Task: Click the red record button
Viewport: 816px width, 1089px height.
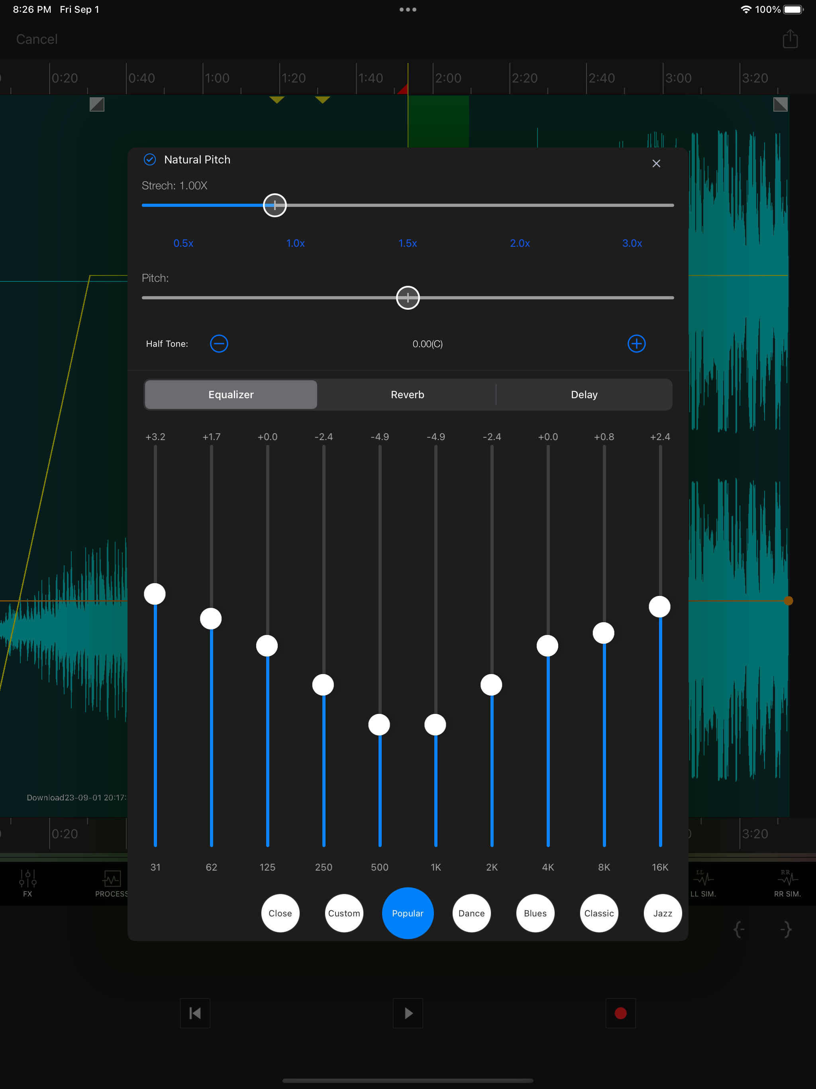Action: [x=621, y=1013]
